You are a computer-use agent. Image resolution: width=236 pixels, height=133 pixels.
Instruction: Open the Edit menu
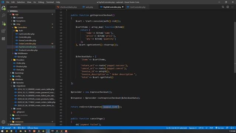[x=13, y=2]
